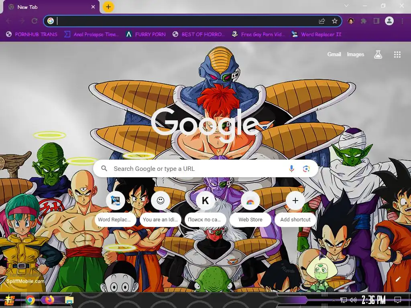Click the back navigation arrow

pyautogui.click(x=8, y=21)
